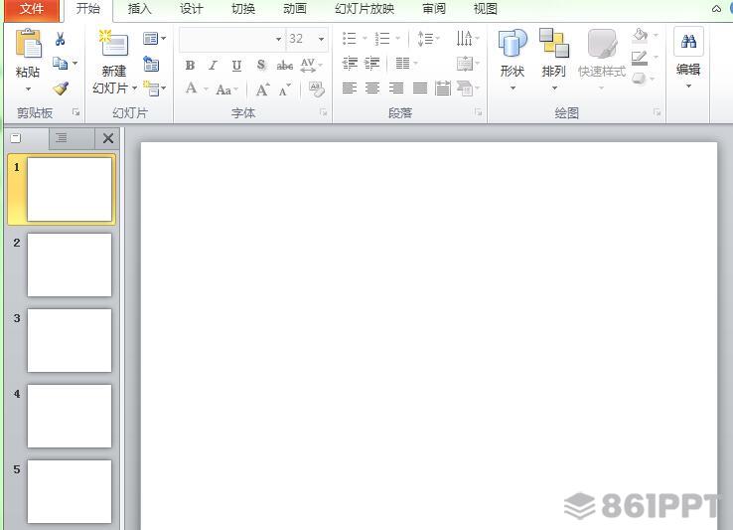The width and height of the screenshot is (733, 530).
Task: Center the text alignment
Action: 372,88
